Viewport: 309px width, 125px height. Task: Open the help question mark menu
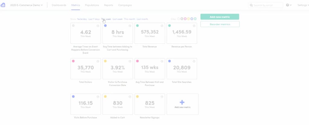[x=289, y=5]
